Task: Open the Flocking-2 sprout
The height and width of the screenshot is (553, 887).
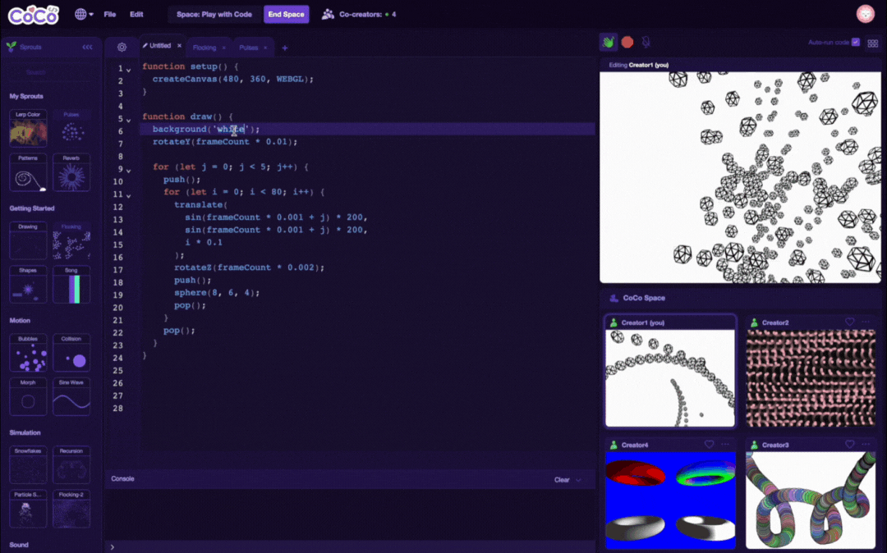Action: [71, 509]
